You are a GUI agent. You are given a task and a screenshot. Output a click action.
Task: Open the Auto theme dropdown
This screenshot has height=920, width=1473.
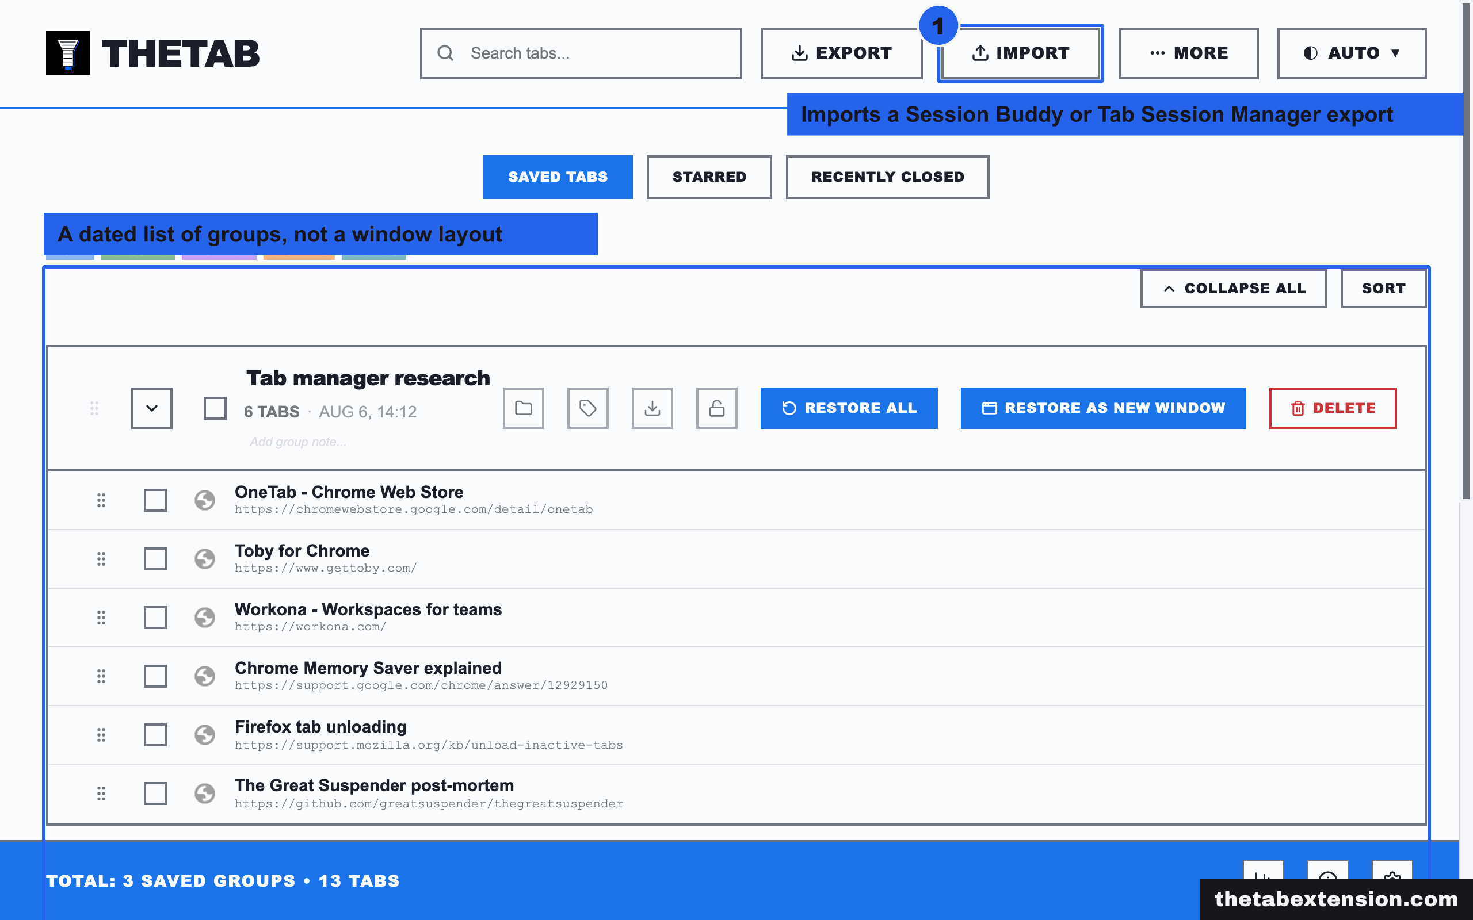(1351, 53)
